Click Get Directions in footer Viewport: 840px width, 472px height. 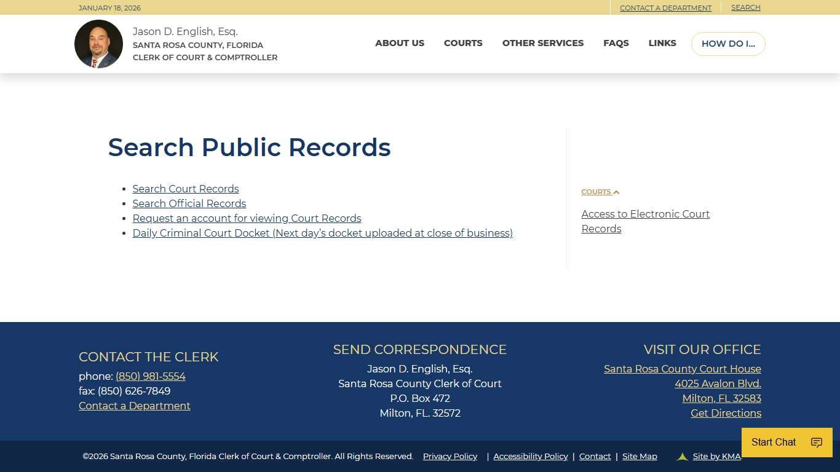726,413
